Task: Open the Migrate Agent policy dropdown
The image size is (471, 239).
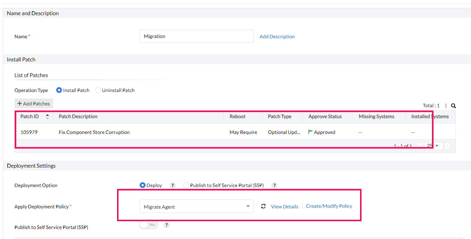Action: [196, 207]
